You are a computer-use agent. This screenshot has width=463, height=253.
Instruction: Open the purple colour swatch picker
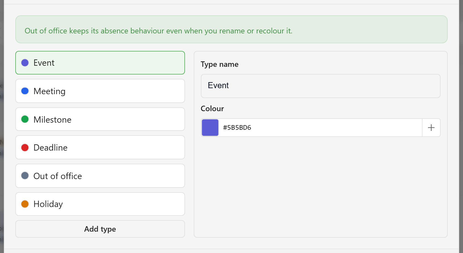(x=210, y=128)
